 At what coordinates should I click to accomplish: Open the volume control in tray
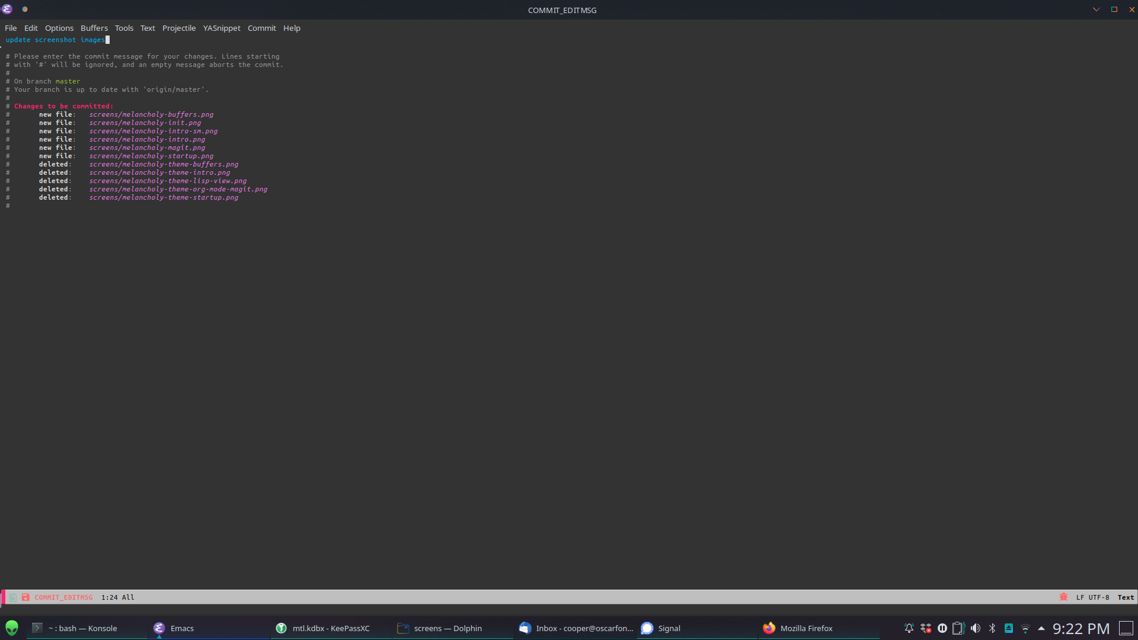pos(976,628)
